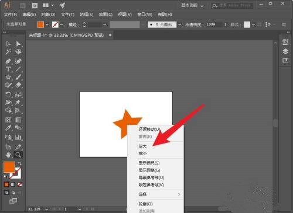Open the artboard number dropdown
Viewport: 293px width, 213px height.
(80, 209)
